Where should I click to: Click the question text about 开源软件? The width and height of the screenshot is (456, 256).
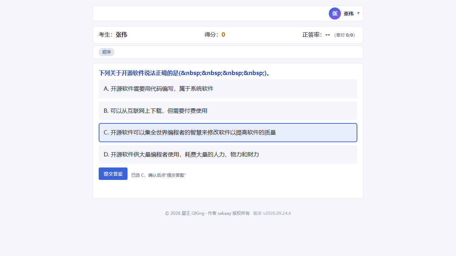pyautogui.click(x=185, y=73)
